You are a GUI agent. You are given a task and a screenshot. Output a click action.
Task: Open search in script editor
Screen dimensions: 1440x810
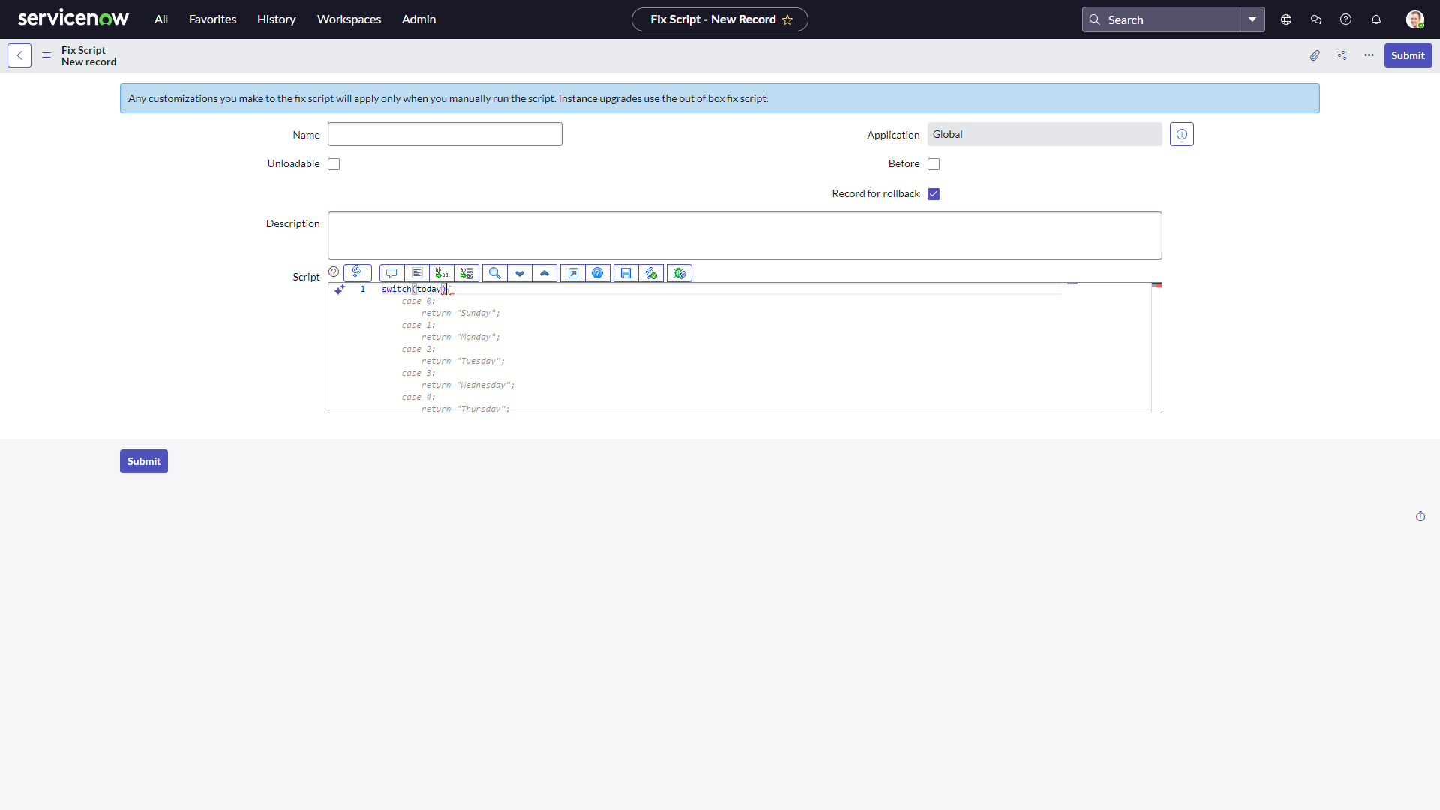[x=495, y=273]
